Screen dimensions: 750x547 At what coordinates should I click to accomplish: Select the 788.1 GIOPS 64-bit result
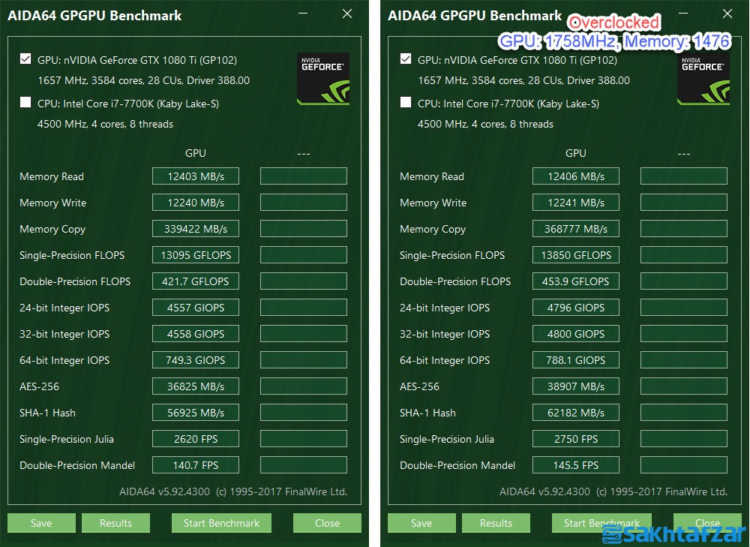576,360
